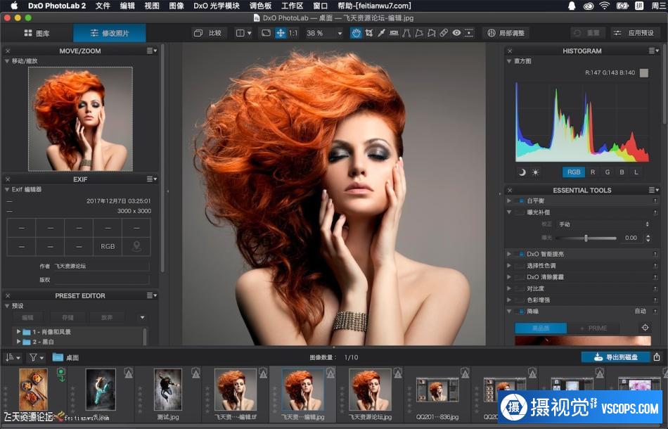The image size is (668, 429).
Task: Activate the Crop tool
Action: coord(369,33)
